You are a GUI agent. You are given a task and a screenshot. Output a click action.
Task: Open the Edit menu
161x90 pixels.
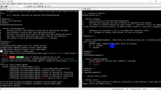(x=3, y=4)
